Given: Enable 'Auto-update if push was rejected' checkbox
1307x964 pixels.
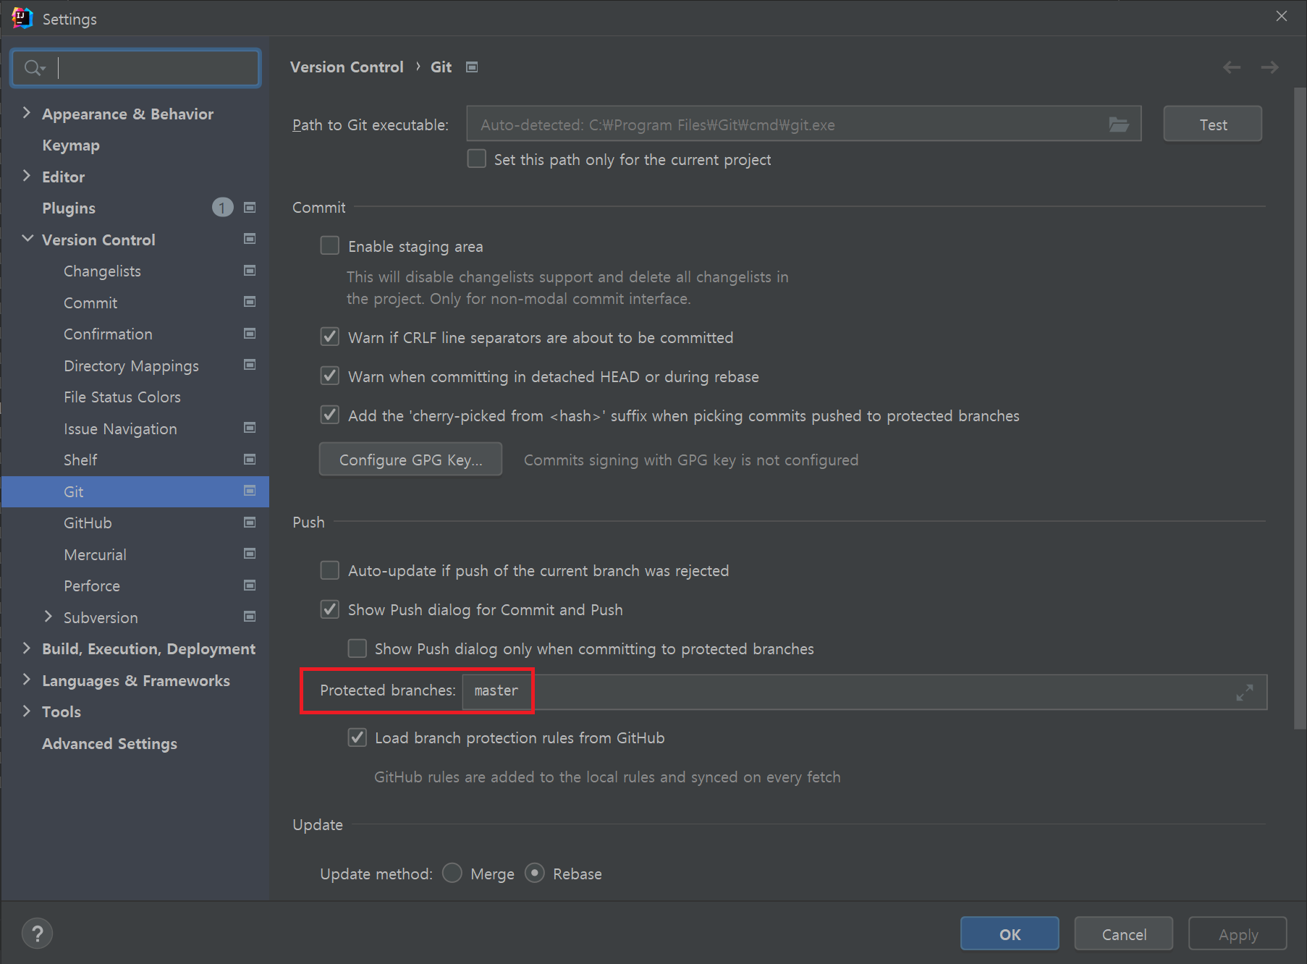Looking at the screenshot, I should pos(329,570).
